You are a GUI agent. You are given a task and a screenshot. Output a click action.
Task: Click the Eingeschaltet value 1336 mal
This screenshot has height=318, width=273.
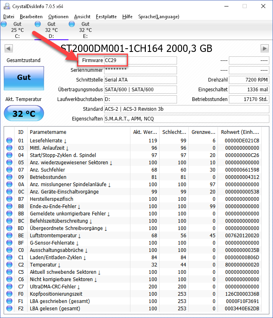click(249, 90)
